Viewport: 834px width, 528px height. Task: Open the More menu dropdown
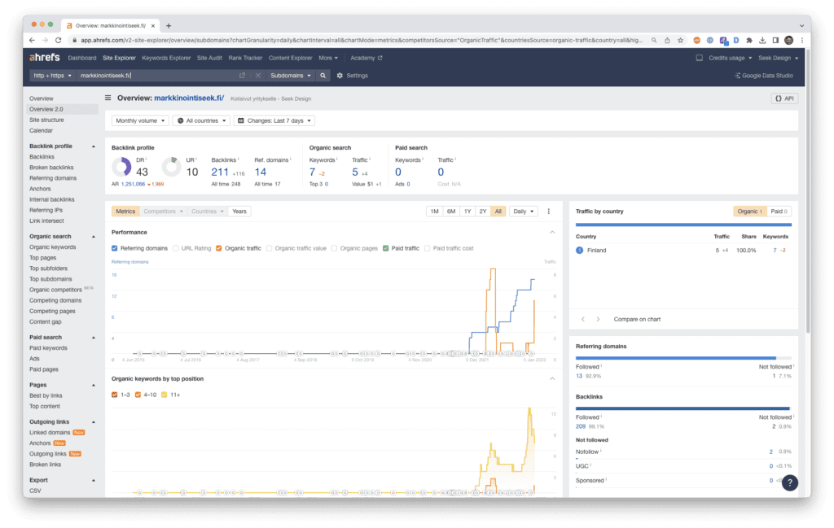[328, 58]
